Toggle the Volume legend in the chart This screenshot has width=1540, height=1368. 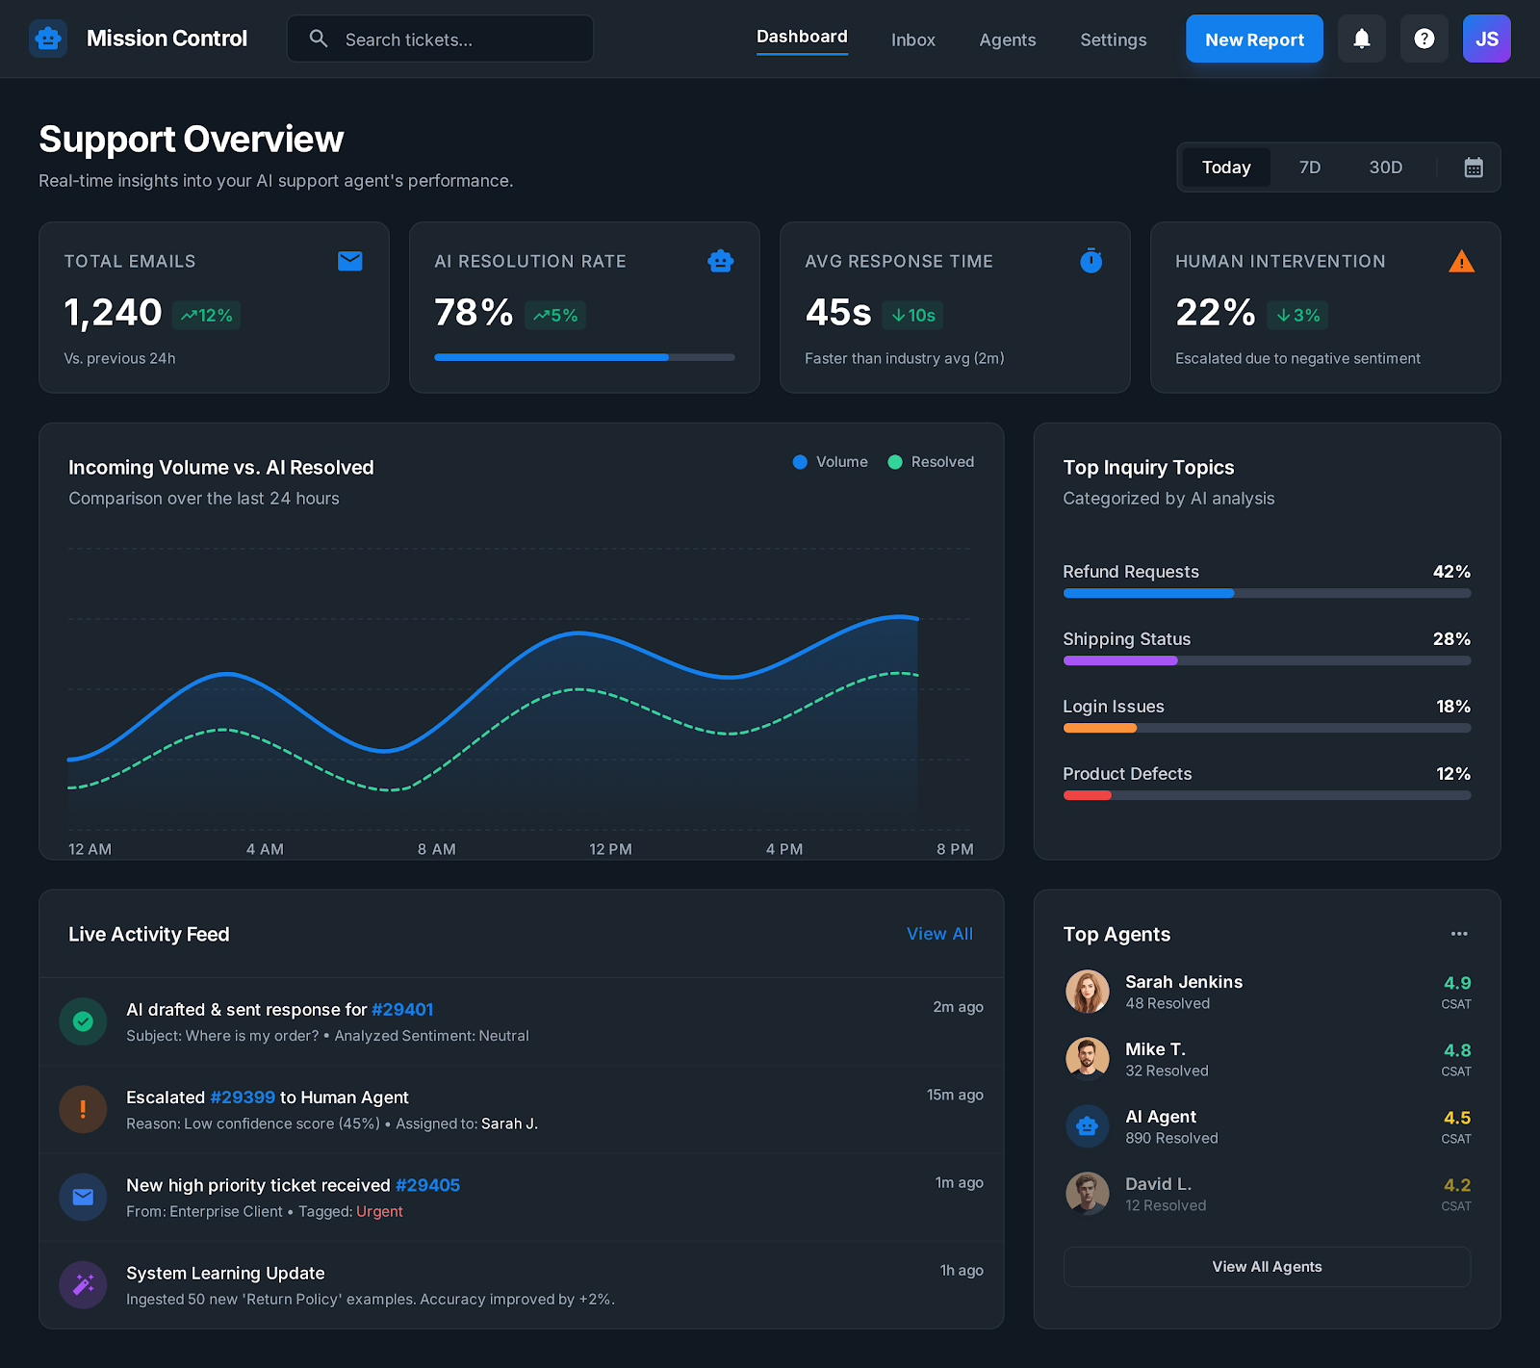click(x=830, y=461)
